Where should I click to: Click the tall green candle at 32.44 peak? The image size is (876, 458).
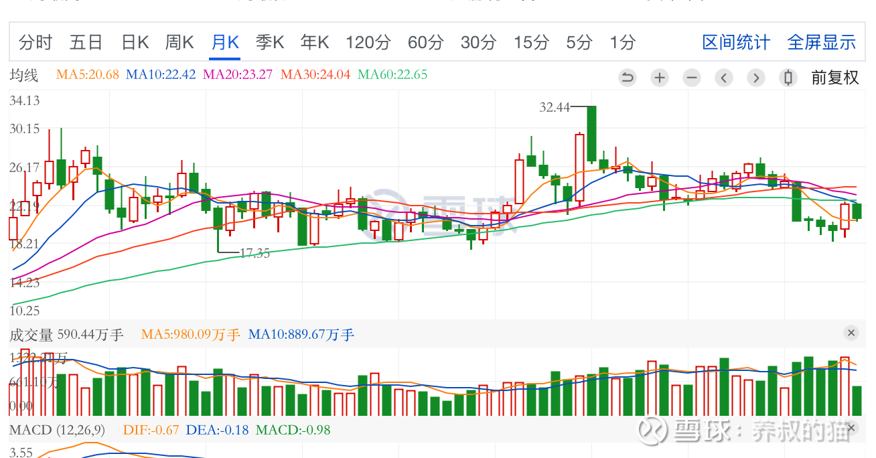point(591,134)
